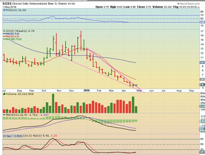Viewport: 205px width, 155px height.
Task: Click the 5.90 stochastic axis tag
Action: [202, 152]
